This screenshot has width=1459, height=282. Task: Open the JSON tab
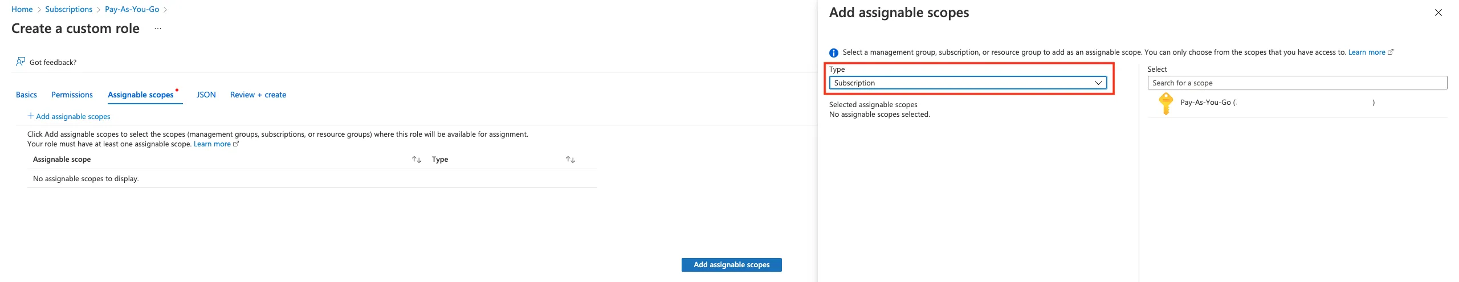tap(206, 95)
